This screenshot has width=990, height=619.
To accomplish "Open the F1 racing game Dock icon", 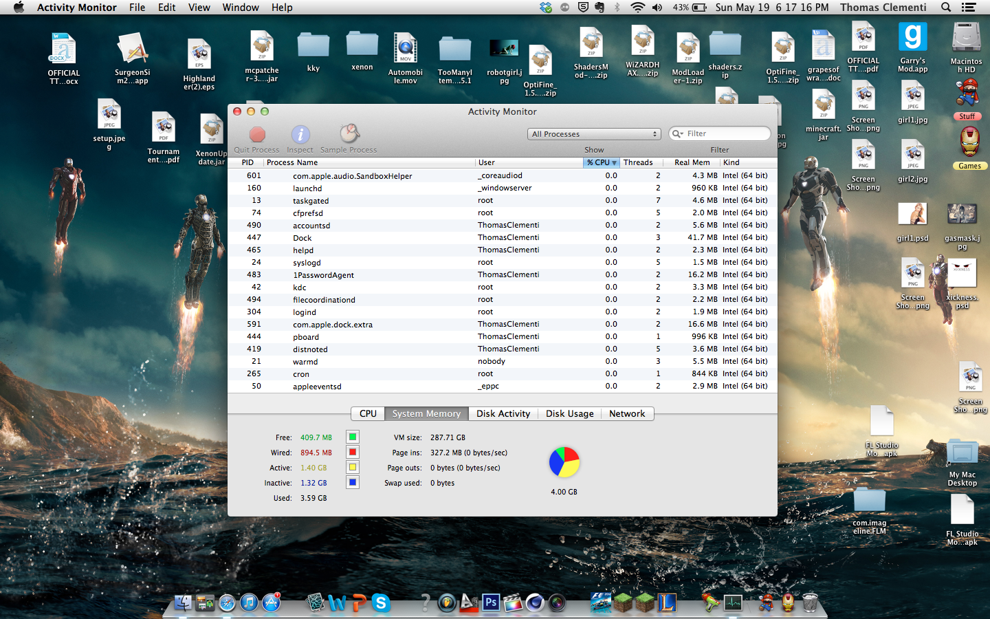I will [601, 603].
